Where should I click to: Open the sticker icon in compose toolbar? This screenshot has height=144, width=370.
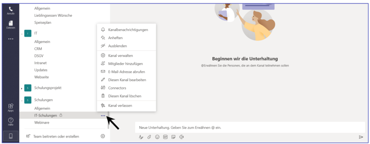click(173, 137)
